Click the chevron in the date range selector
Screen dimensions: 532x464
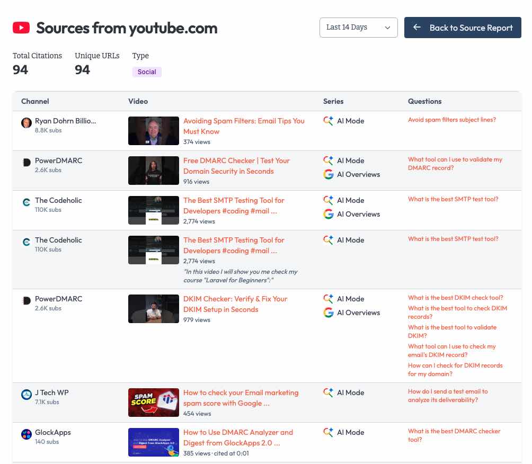click(x=387, y=28)
